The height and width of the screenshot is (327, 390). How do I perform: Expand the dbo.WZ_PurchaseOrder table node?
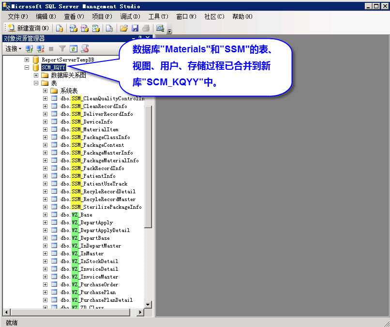tap(45, 284)
